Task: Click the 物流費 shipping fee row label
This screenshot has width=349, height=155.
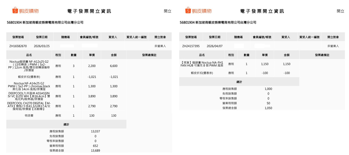Action: tap(29, 116)
